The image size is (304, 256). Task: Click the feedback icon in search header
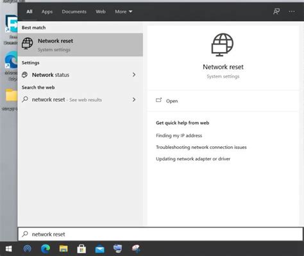(x=276, y=12)
